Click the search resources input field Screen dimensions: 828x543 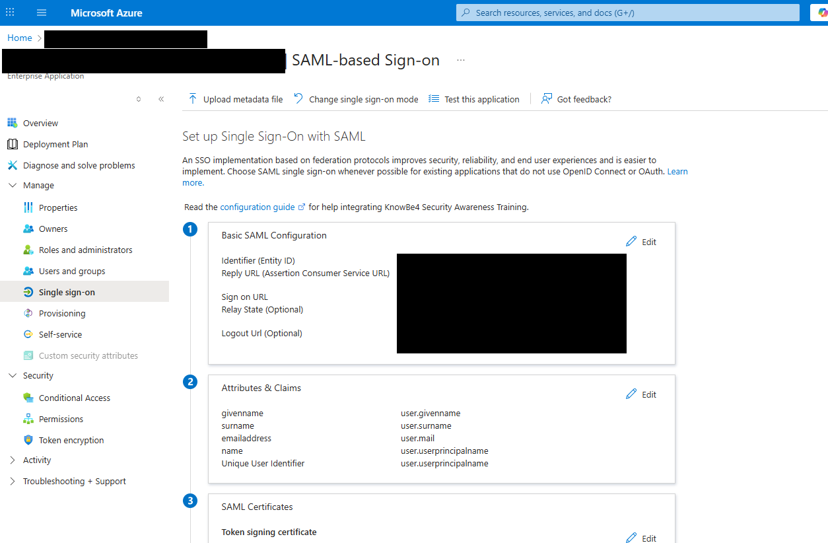click(628, 13)
